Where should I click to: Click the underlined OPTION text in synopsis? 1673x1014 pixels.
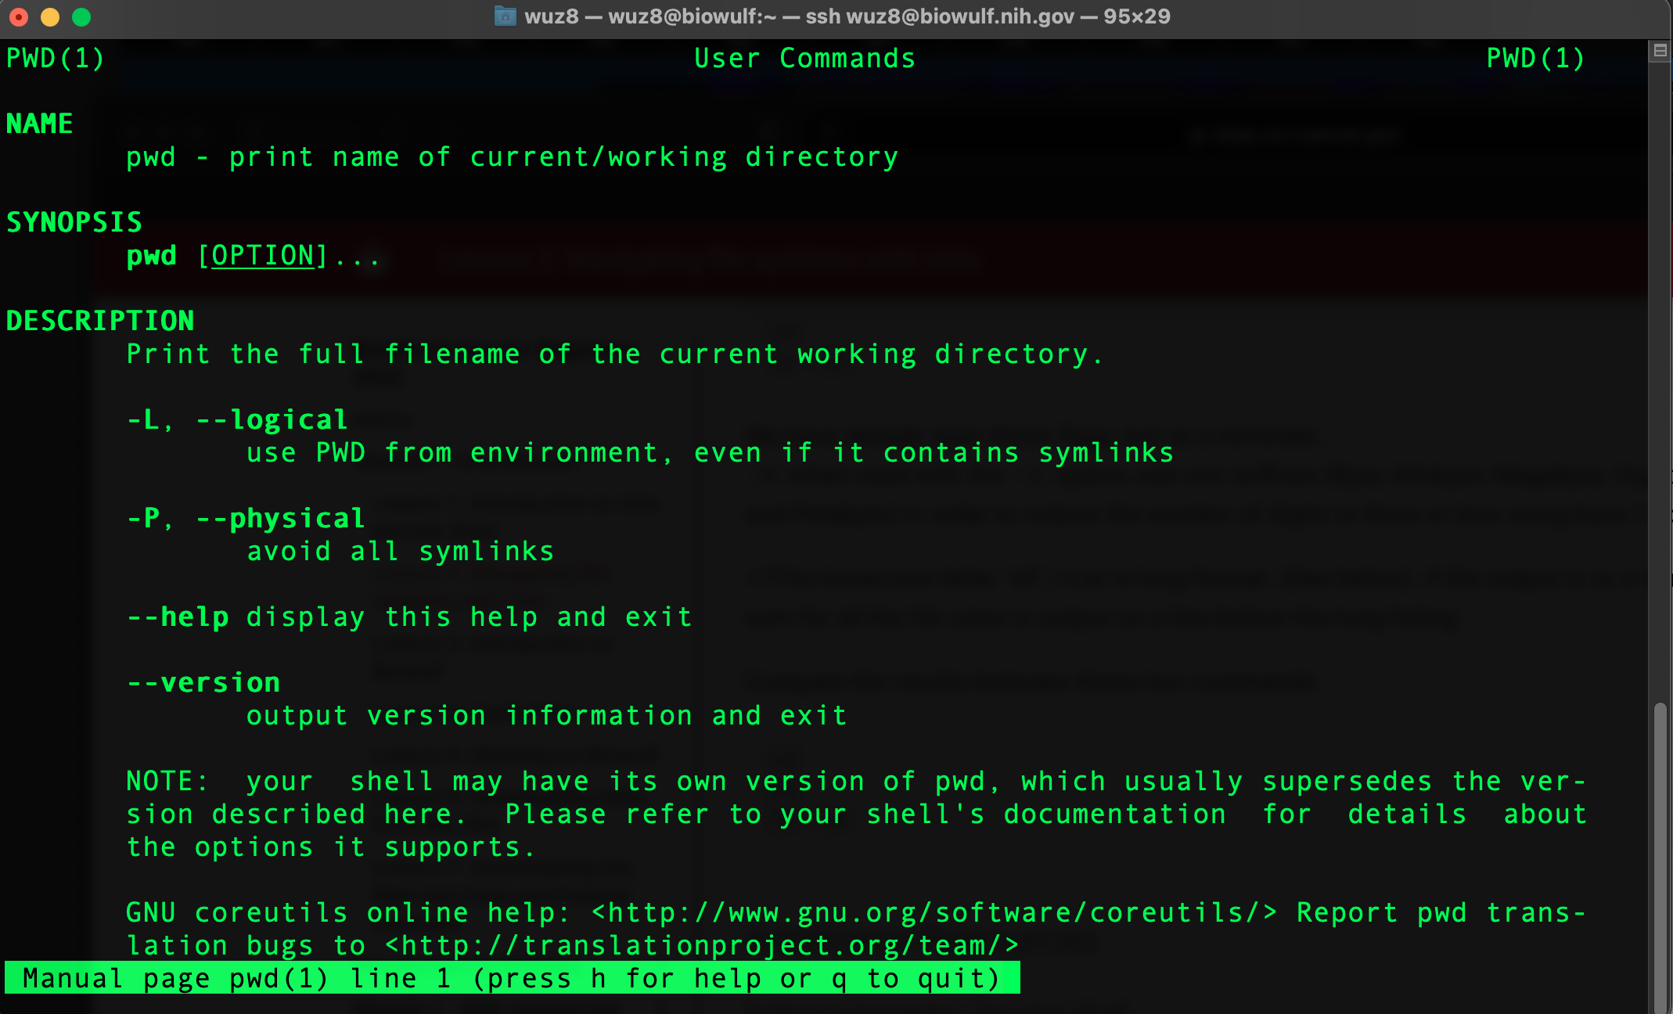click(263, 256)
